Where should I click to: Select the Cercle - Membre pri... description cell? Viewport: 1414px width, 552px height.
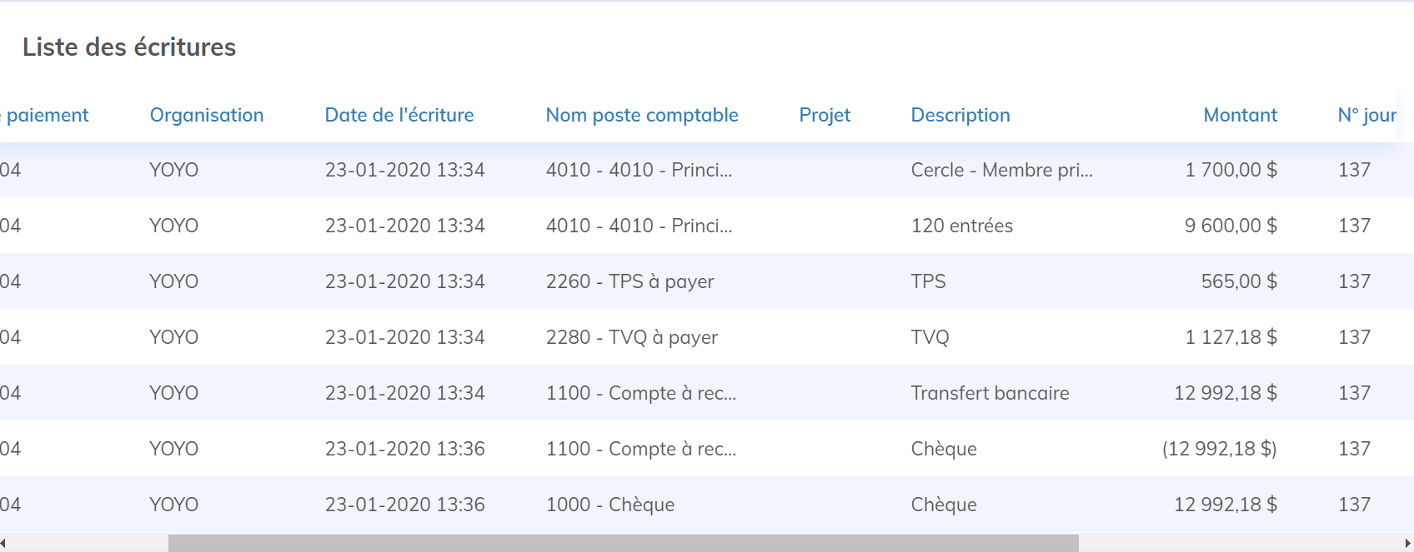pyautogui.click(x=1001, y=170)
